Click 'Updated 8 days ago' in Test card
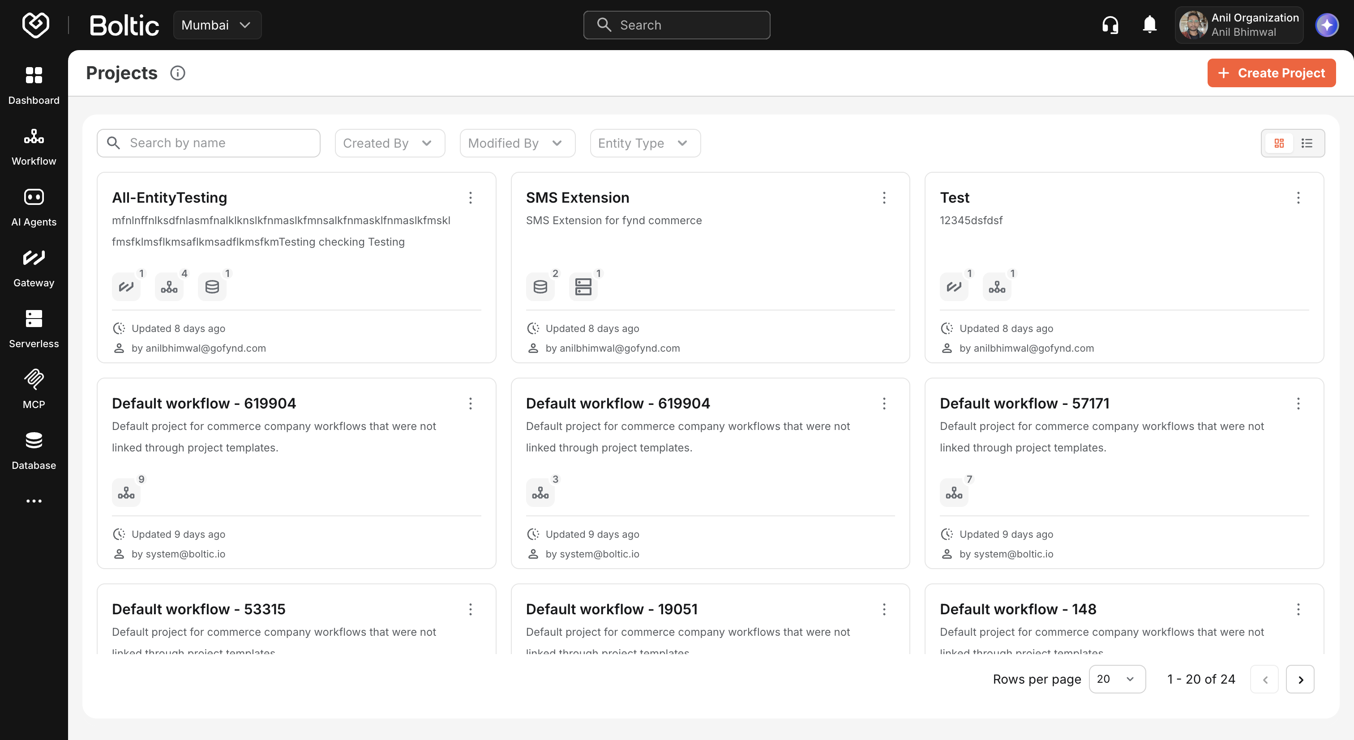Screen dimensions: 1354x740 click(x=1006, y=328)
